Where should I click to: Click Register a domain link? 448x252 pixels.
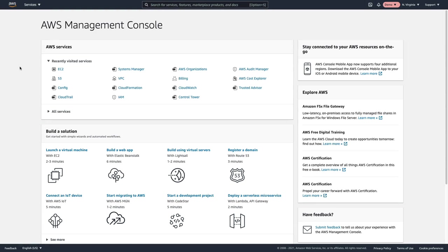point(243,150)
